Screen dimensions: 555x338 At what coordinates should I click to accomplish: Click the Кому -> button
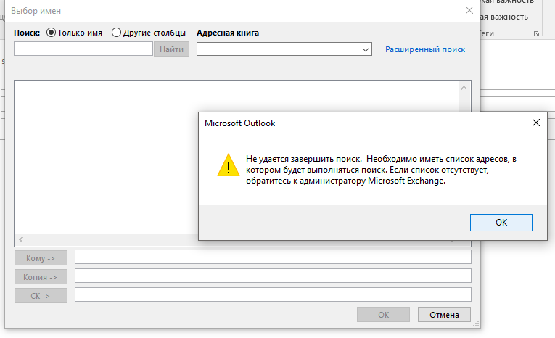41,258
